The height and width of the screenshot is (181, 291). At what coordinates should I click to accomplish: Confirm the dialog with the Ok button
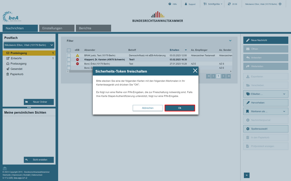[x=180, y=108]
